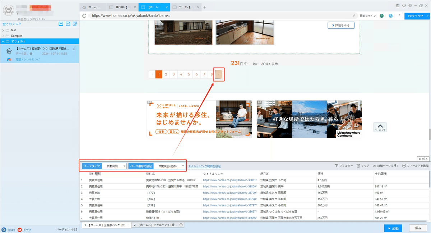Close the second bottom task tab
The image size is (431, 233).
tap(181, 225)
